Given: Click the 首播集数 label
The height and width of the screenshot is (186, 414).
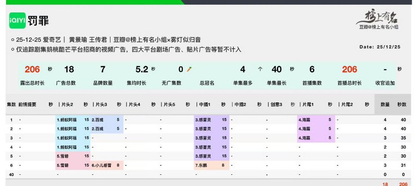Looking at the screenshot, I should coord(312,83).
